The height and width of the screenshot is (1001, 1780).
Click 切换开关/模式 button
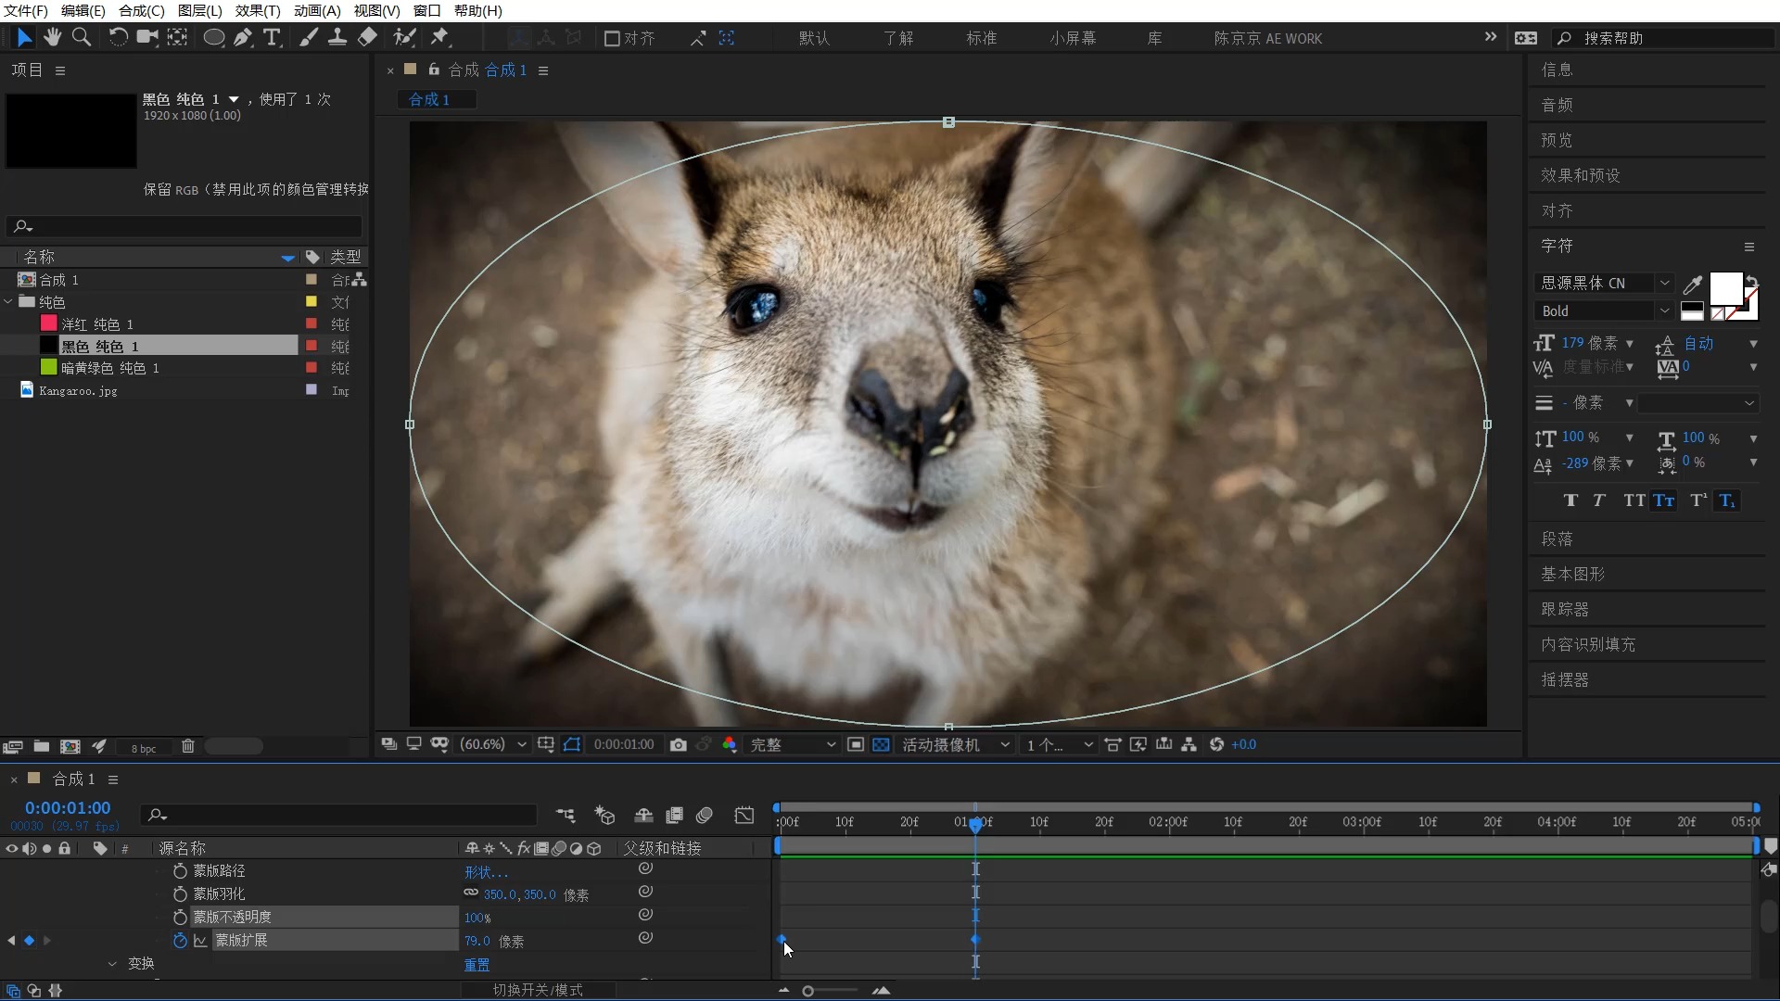point(538,990)
